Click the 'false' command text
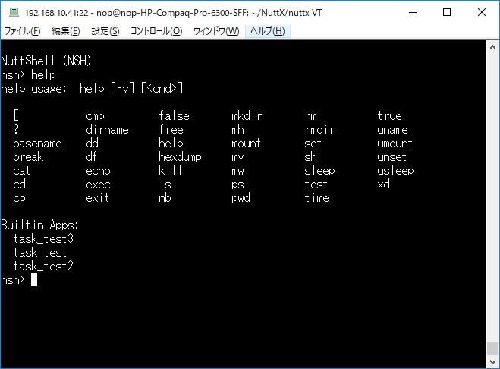The image size is (500, 369). tap(174, 116)
